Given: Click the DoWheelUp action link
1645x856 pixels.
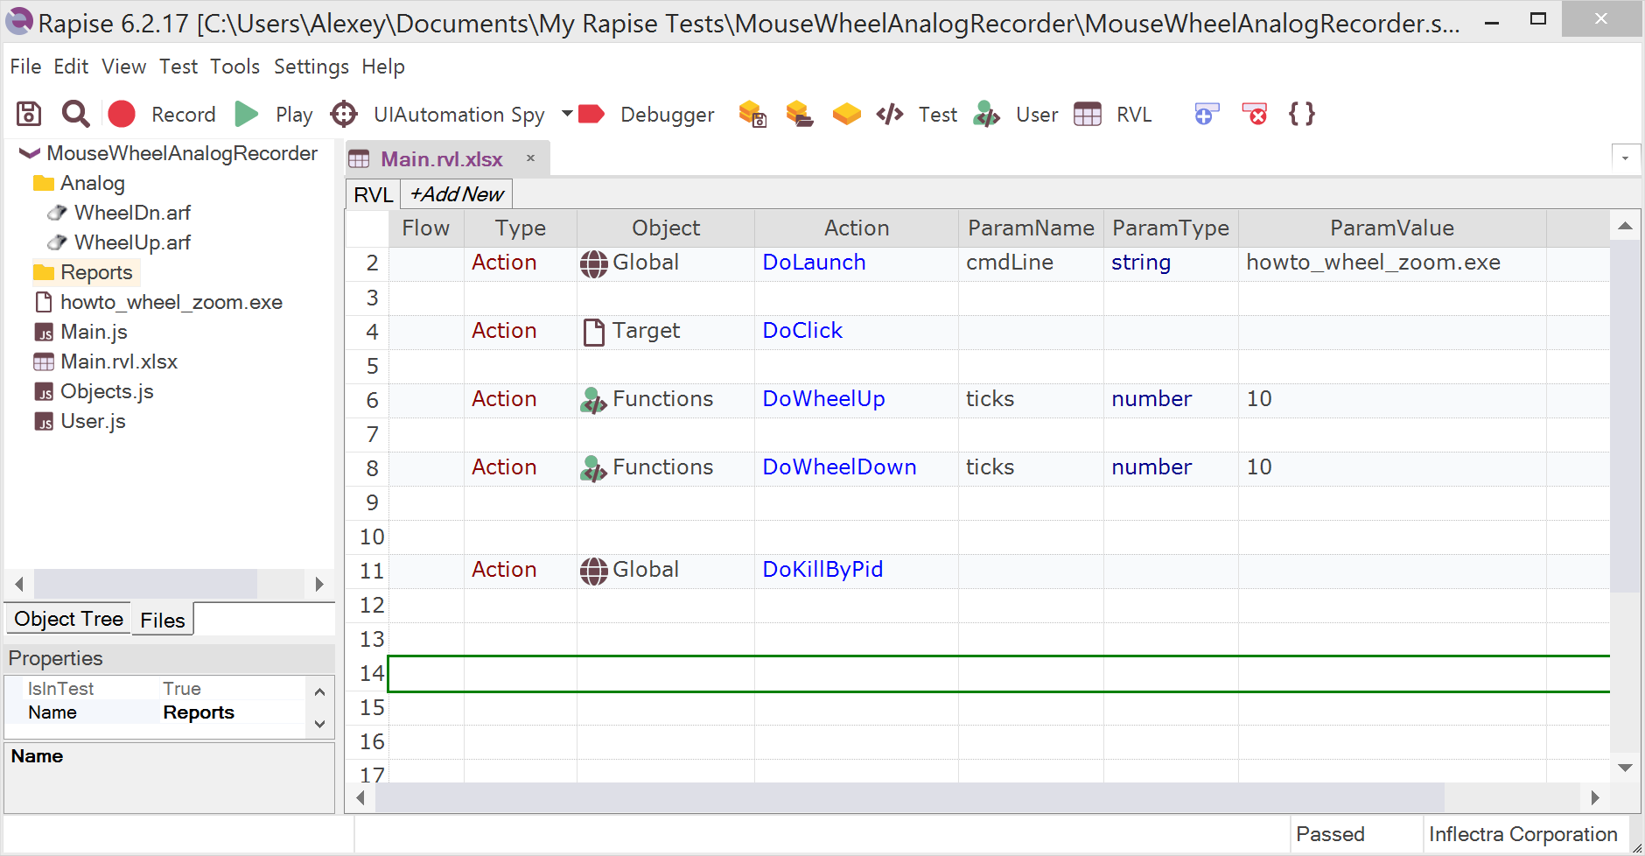Looking at the screenshot, I should coord(823,399).
